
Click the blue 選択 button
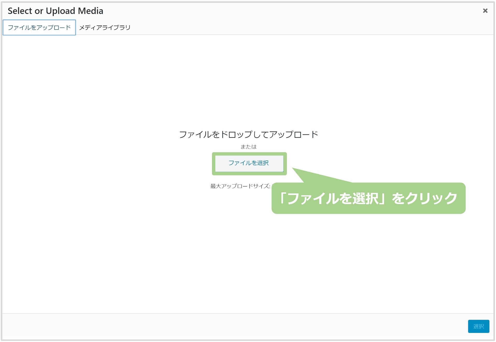tap(478, 326)
